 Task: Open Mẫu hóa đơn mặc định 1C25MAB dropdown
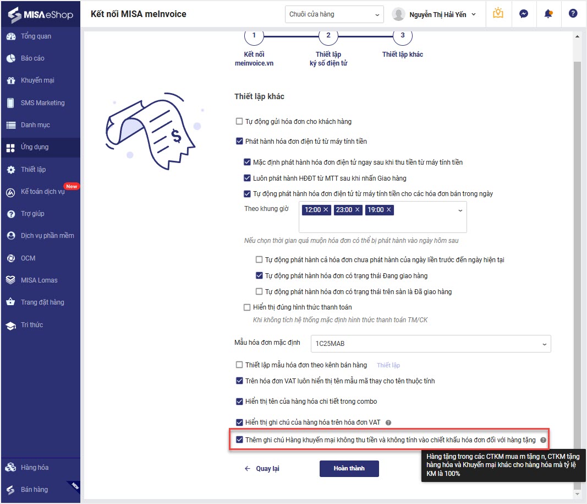431,344
